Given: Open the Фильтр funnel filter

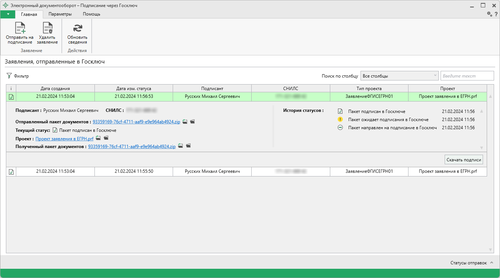Looking at the screenshot, I should pyautogui.click(x=9, y=76).
